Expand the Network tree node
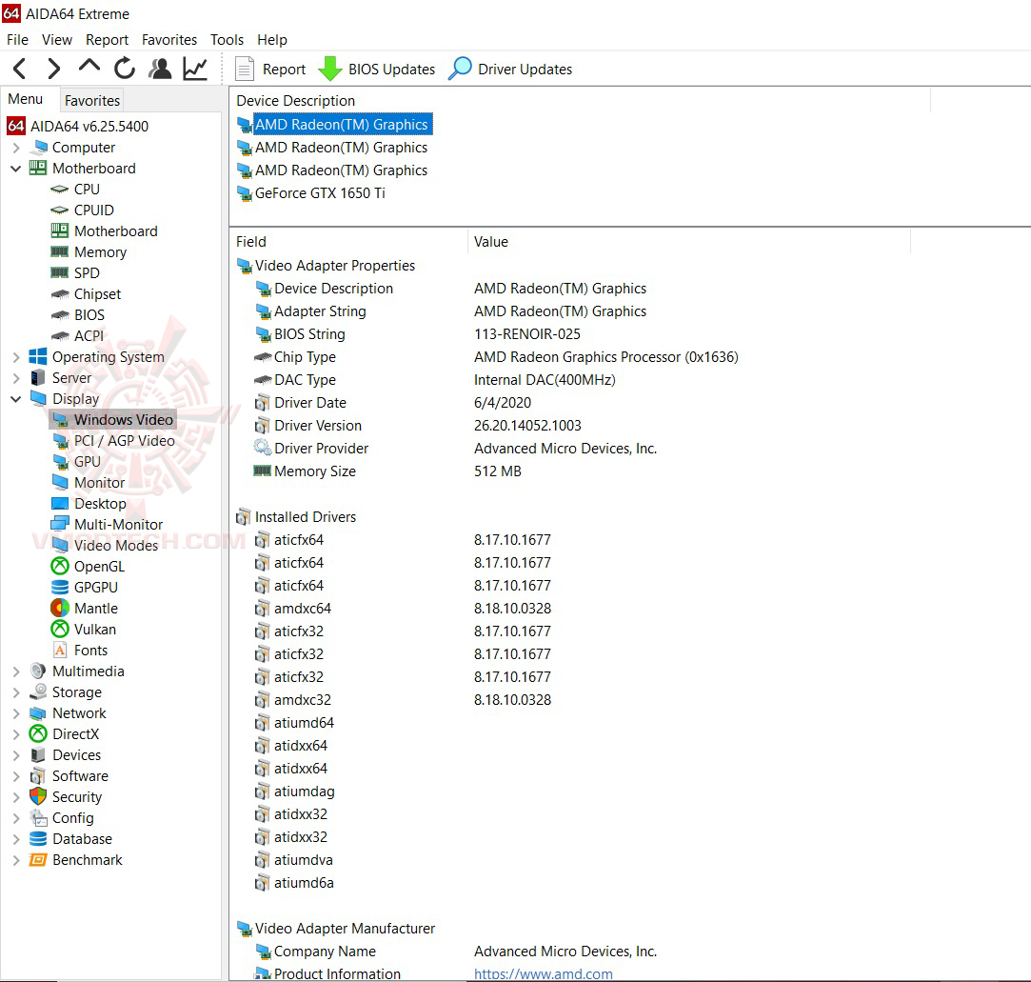 coord(16,713)
